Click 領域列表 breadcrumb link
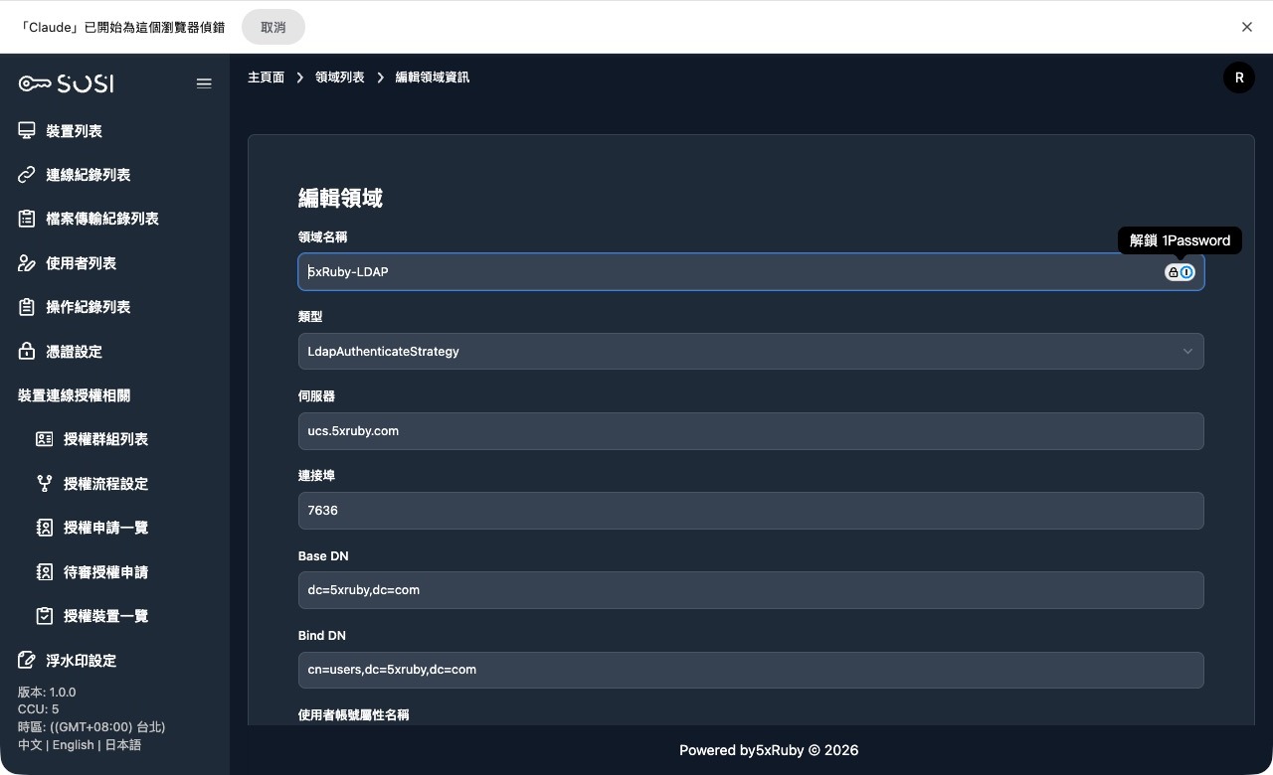1273x775 pixels. pyautogui.click(x=339, y=77)
